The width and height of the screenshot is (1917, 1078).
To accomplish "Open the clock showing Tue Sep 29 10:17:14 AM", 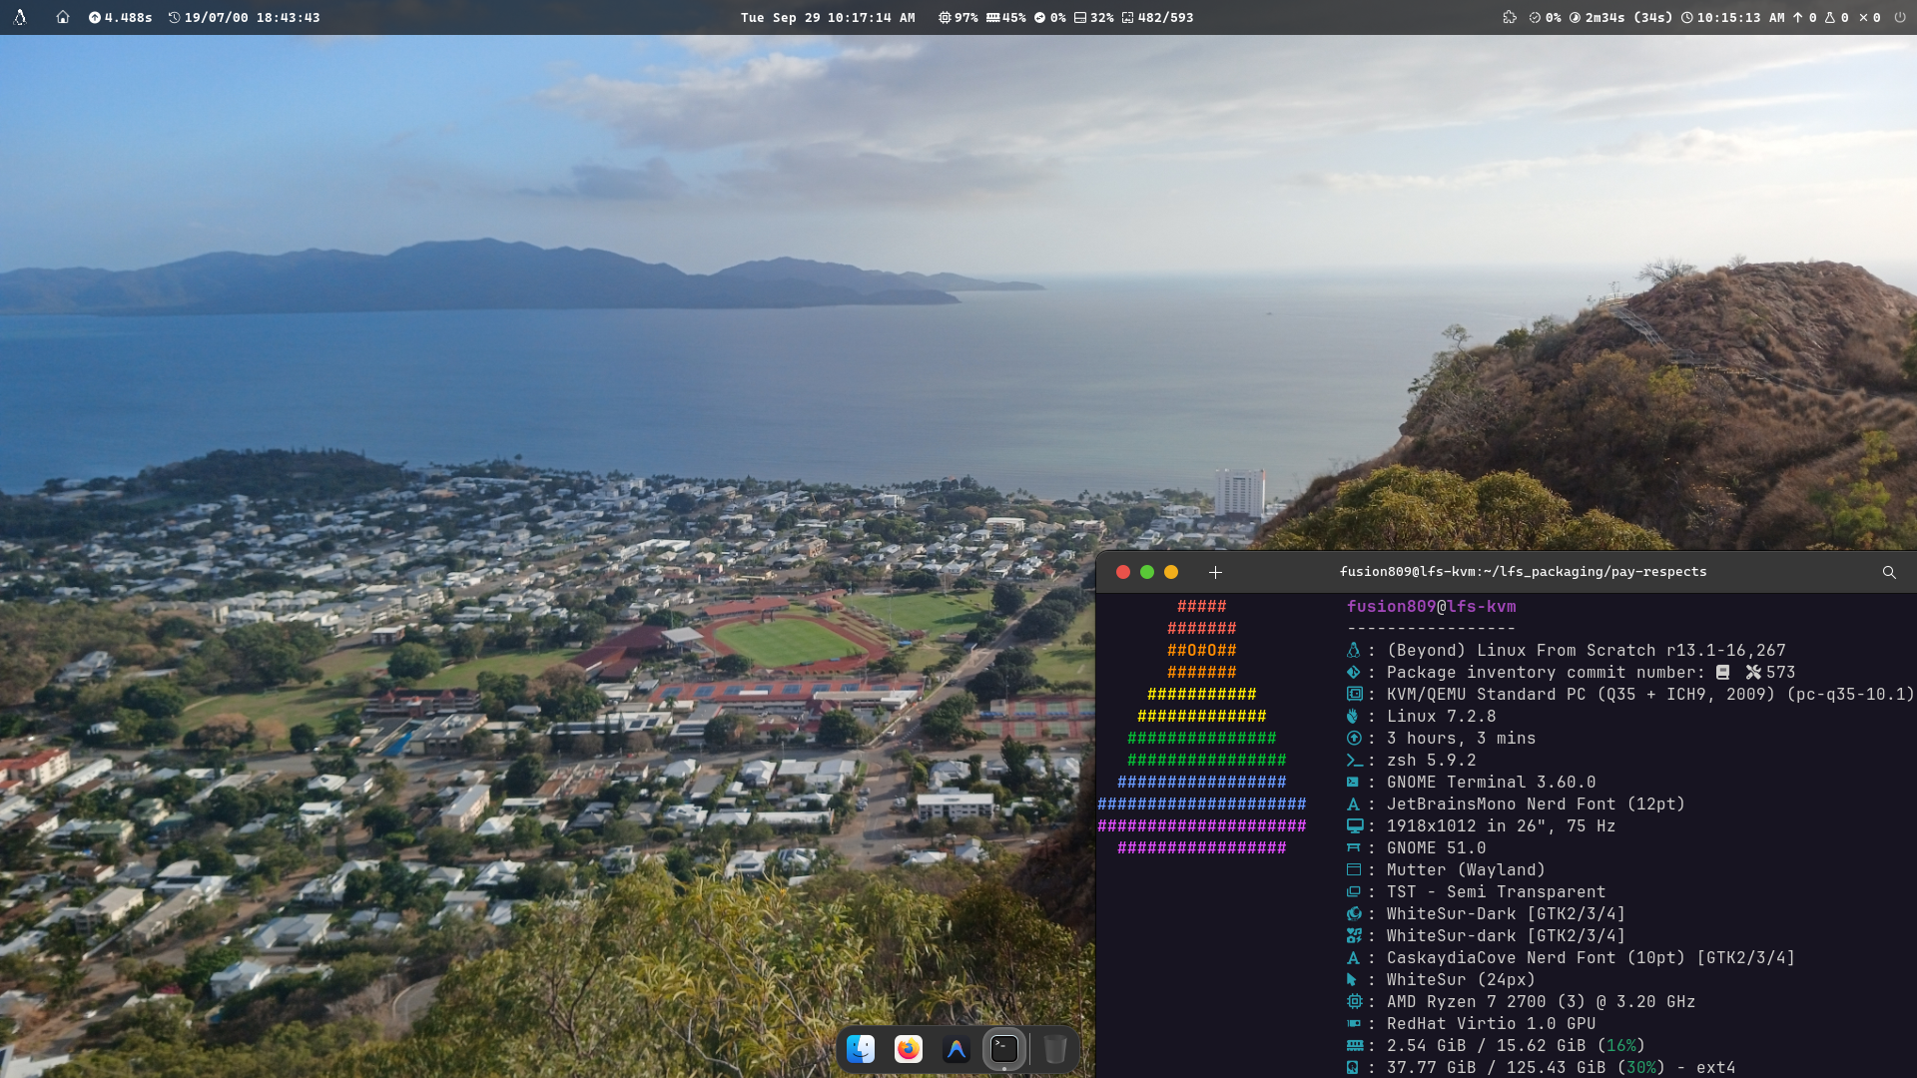I will tap(828, 17).
